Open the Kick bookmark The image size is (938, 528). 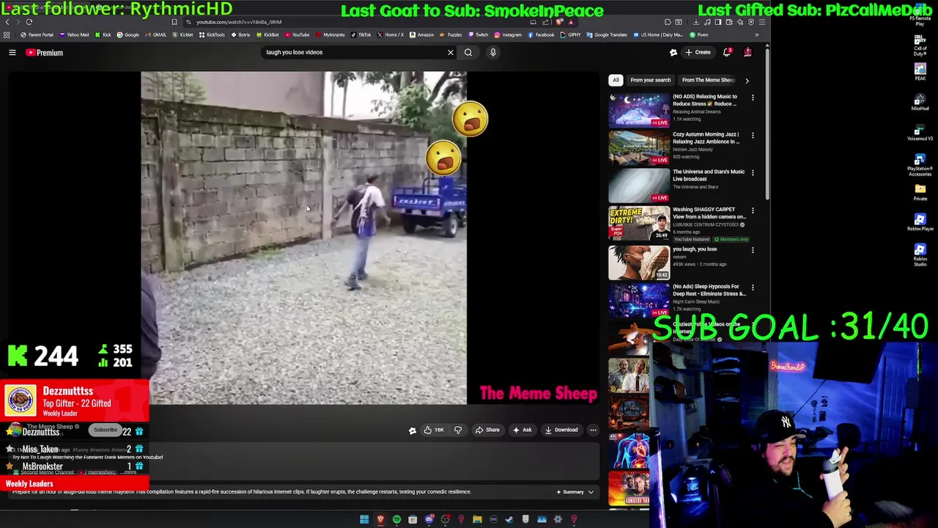click(x=103, y=34)
